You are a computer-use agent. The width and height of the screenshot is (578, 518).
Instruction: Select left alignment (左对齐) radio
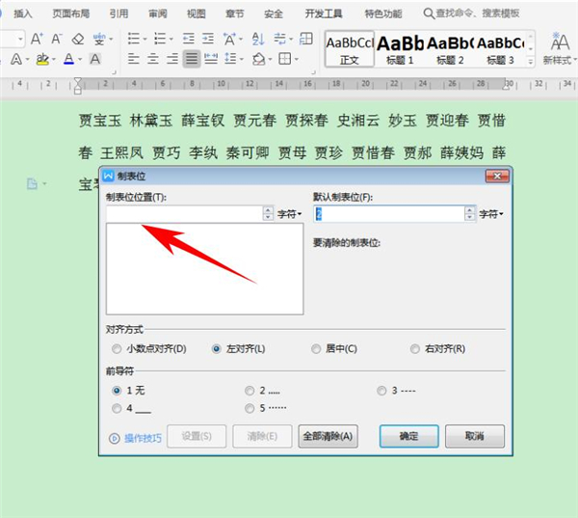pyautogui.click(x=217, y=349)
